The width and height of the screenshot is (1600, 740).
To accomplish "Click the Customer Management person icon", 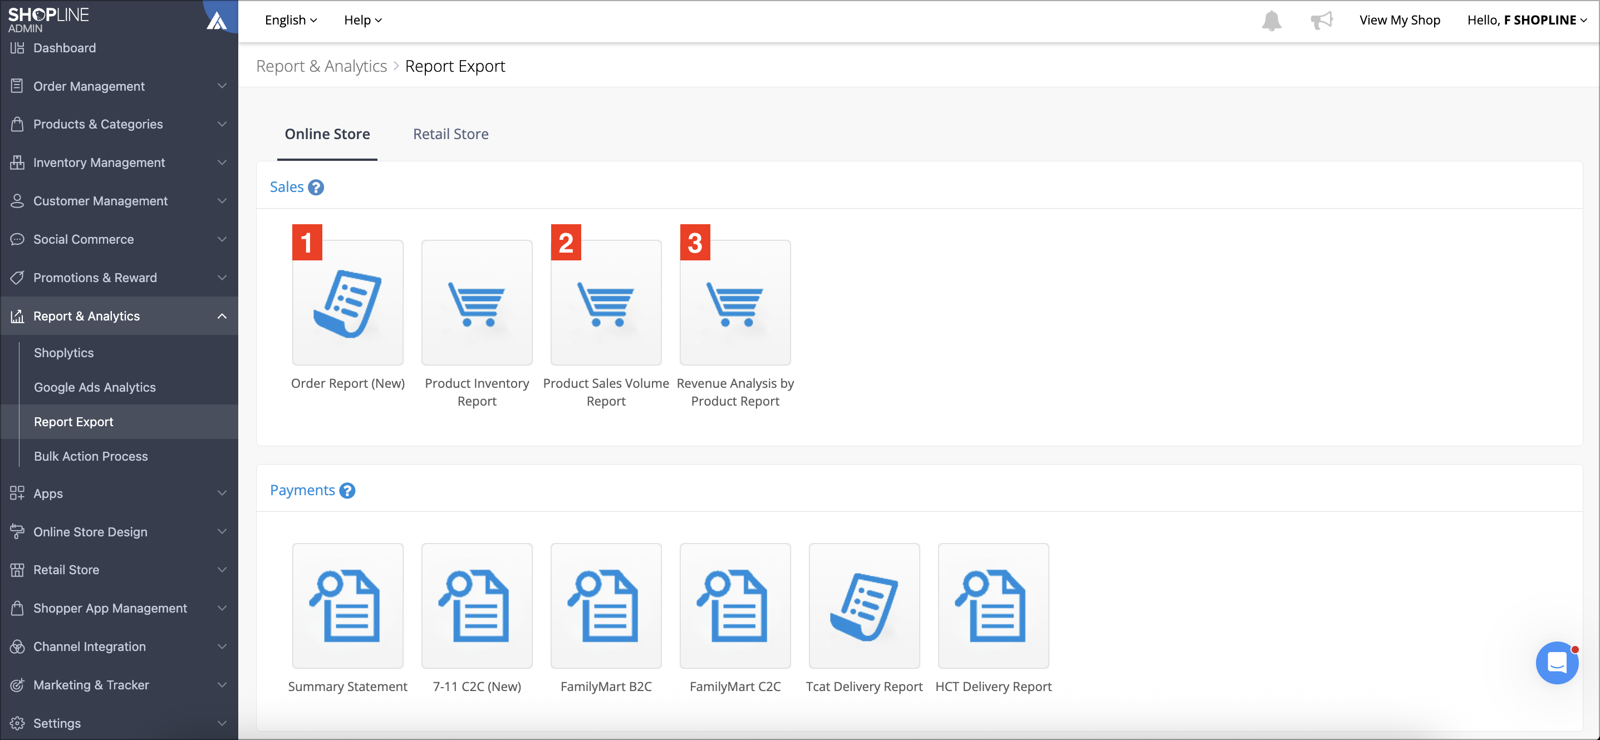I will (17, 201).
